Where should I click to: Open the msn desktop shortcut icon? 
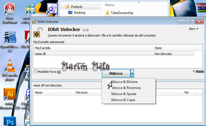(x=30, y=9)
